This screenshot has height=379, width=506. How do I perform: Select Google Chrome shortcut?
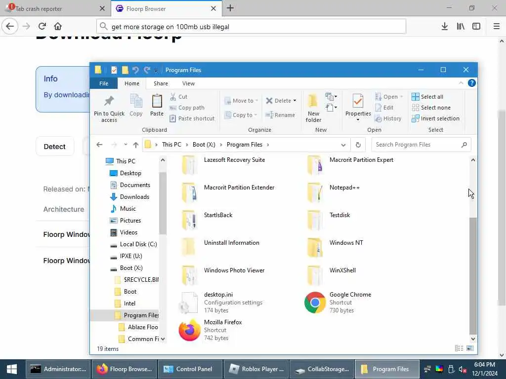tap(338, 303)
